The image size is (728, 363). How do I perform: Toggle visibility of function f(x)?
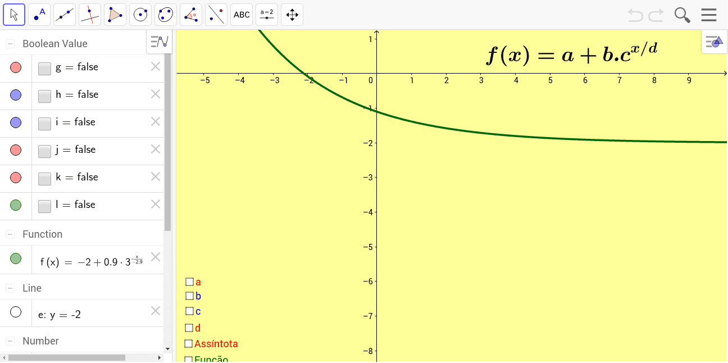[16, 258]
